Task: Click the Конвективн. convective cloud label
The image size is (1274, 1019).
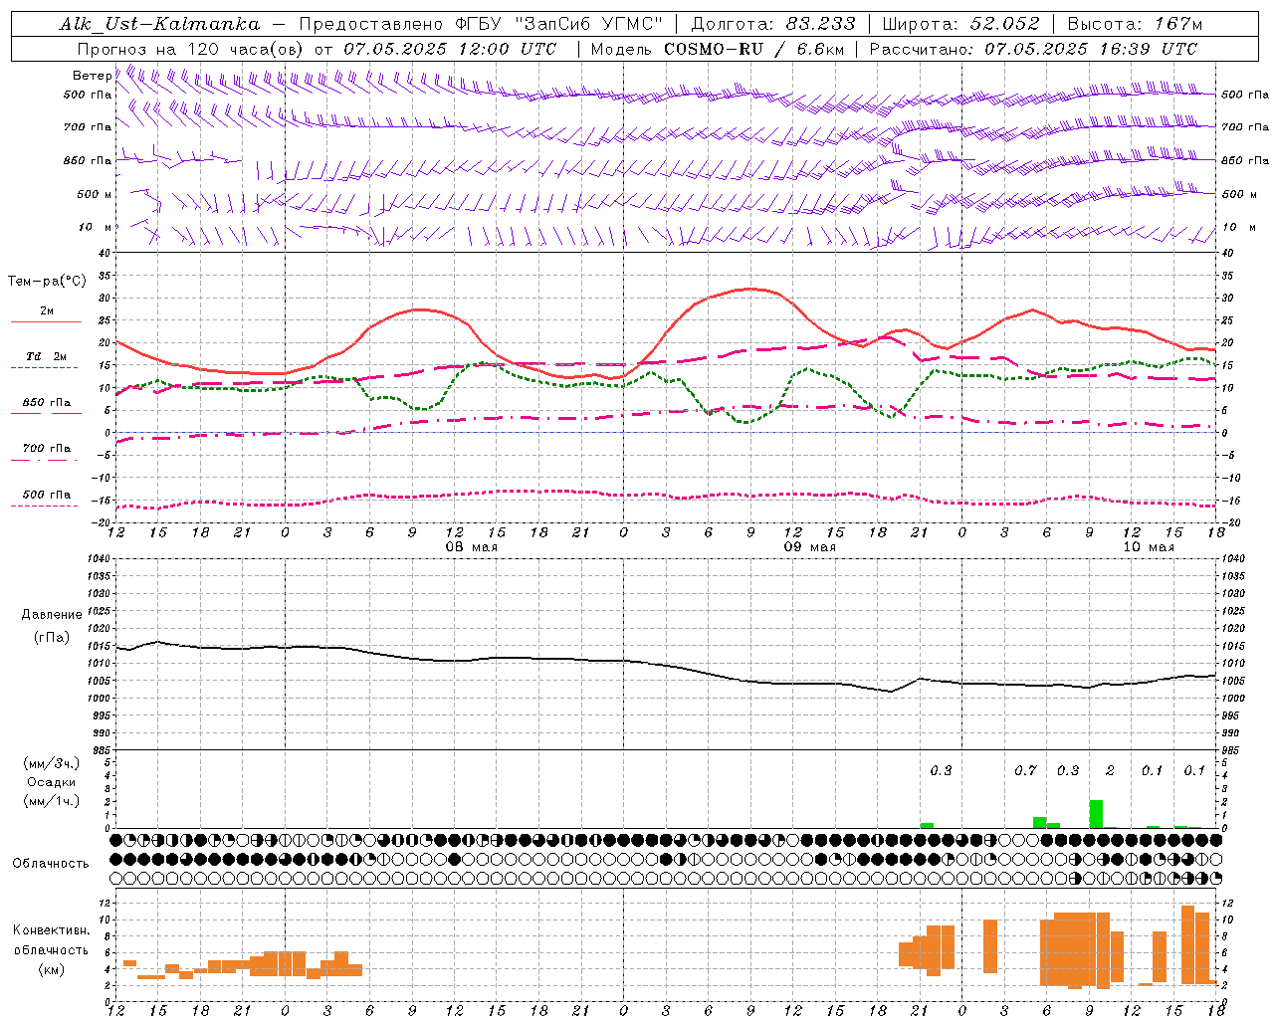Action: (51, 930)
